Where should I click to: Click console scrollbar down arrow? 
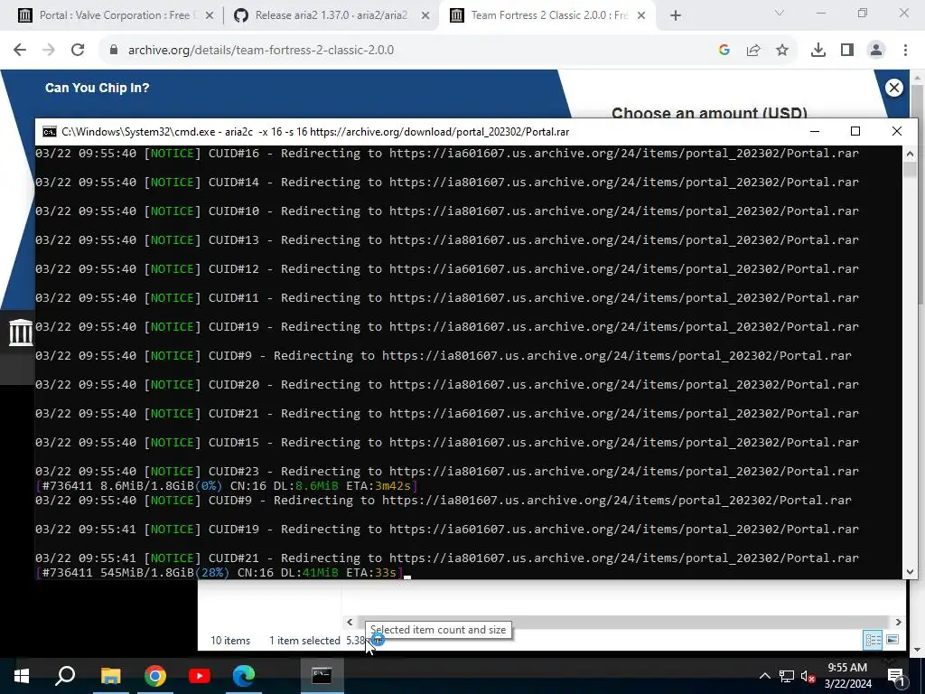tap(910, 571)
